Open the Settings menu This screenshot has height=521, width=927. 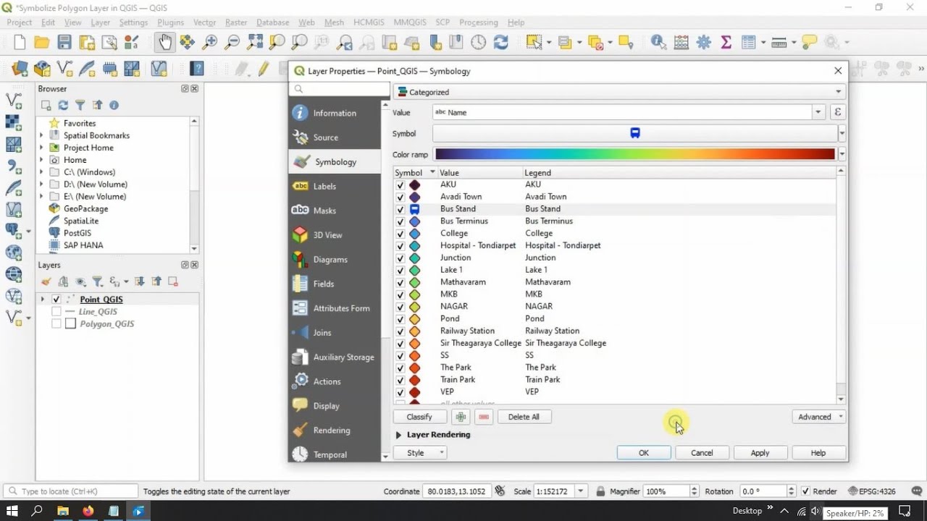tap(133, 22)
